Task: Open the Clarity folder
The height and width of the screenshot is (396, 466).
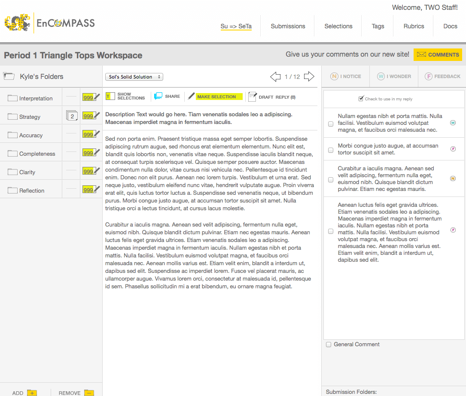Action: tap(27, 172)
